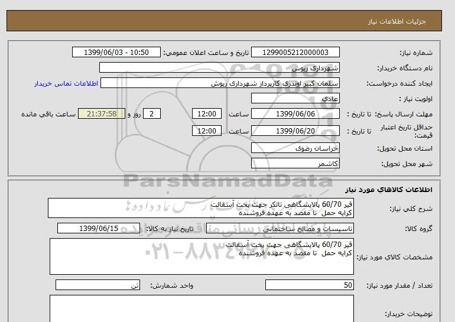Click the شرح کلی نیاز description box

pyautogui.click(x=201, y=208)
